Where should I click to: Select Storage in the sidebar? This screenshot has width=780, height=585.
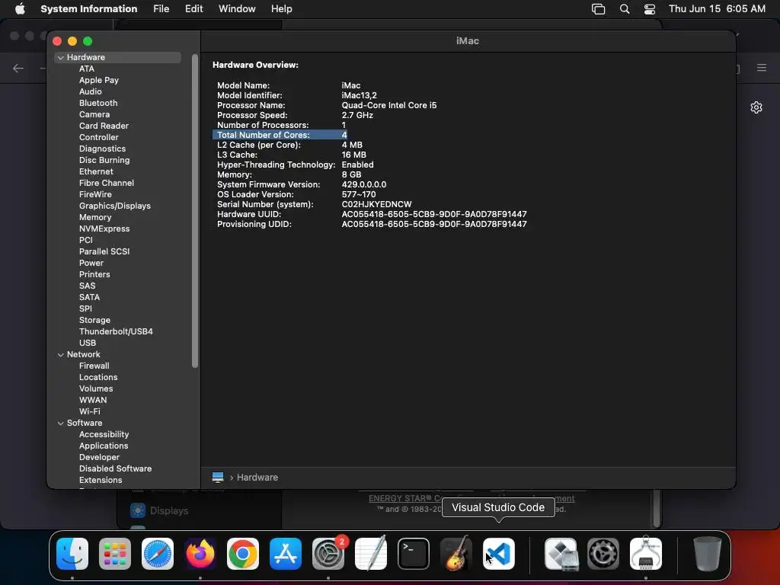pos(94,321)
